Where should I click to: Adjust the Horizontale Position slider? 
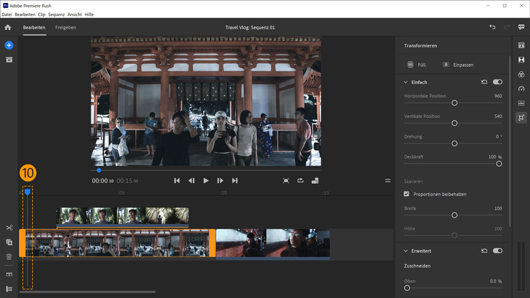point(454,103)
